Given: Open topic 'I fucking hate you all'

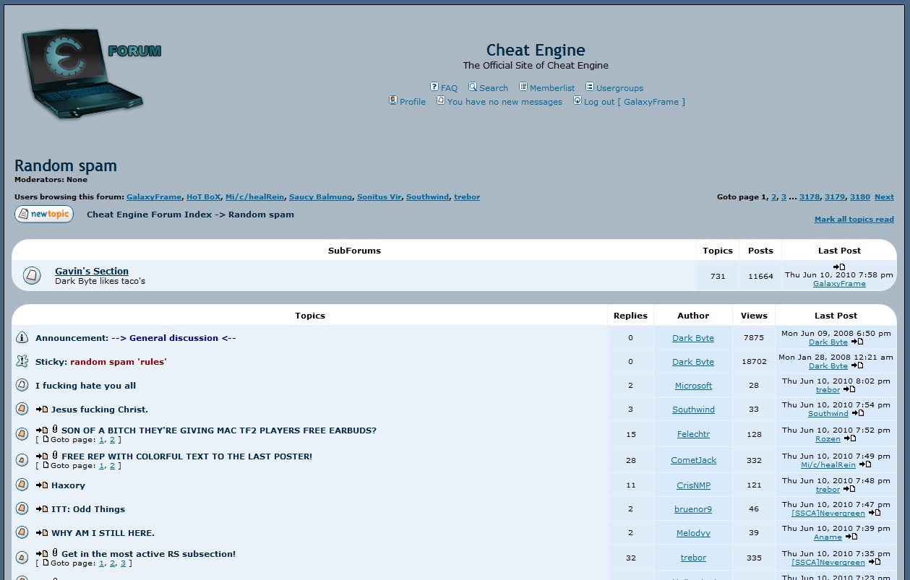Looking at the screenshot, I should (85, 386).
